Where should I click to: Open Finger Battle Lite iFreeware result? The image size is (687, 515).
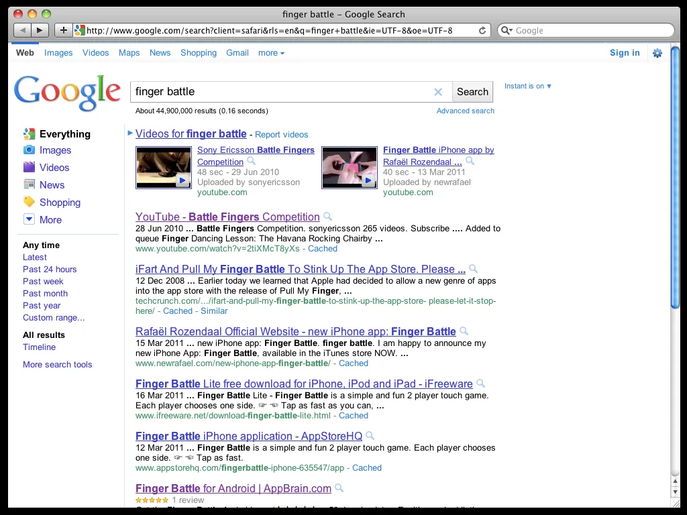tap(304, 384)
